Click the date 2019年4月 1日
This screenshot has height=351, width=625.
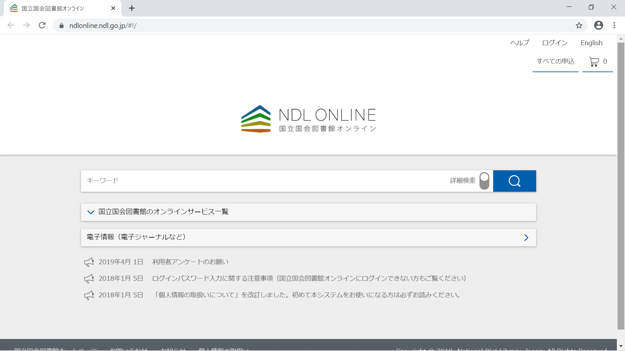coord(121,262)
